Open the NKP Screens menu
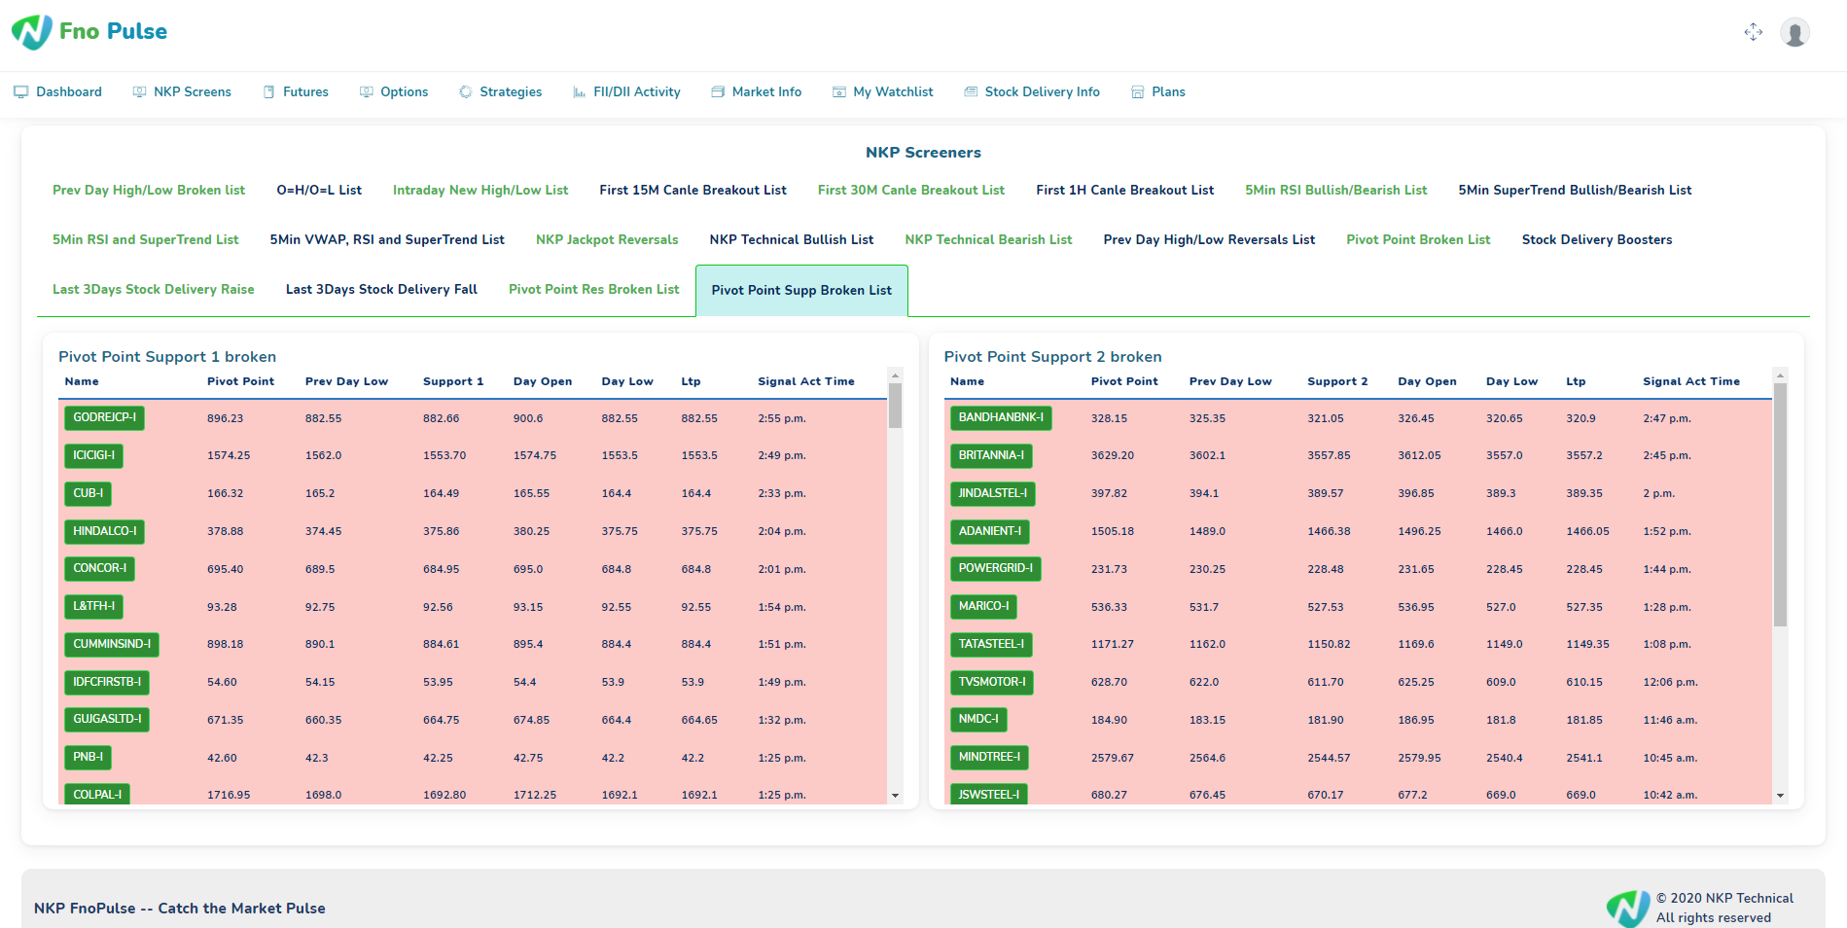Image resolution: width=1847 pixels, height=928 pixels. pyautogui.click(x=193, y=92)
